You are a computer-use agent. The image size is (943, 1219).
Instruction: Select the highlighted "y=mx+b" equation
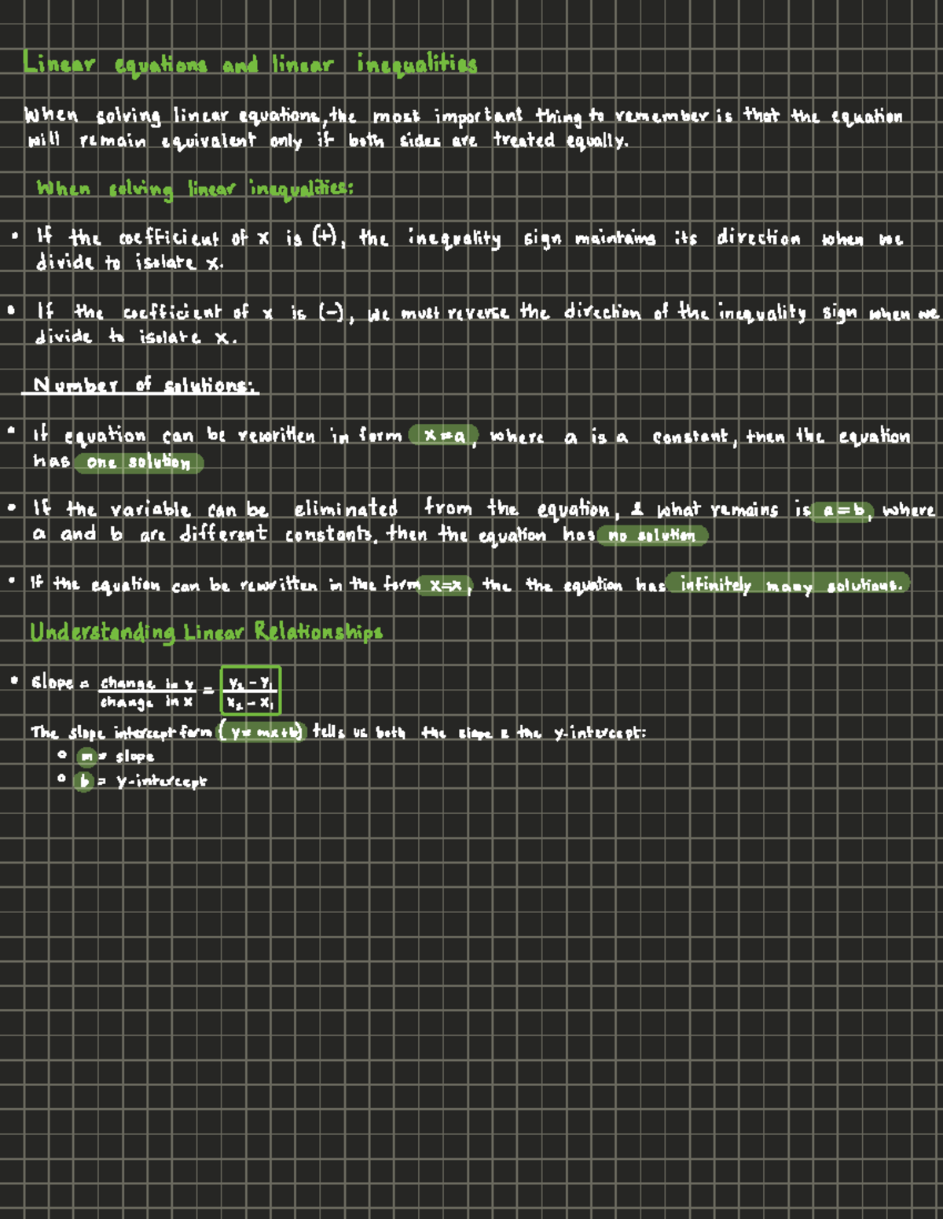coord(263,733)
